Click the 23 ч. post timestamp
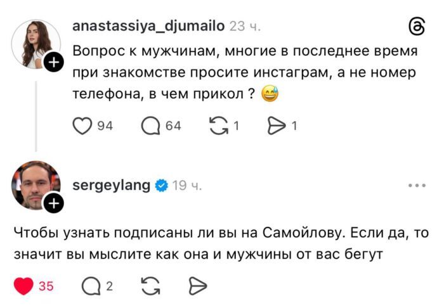 point(245,27)
